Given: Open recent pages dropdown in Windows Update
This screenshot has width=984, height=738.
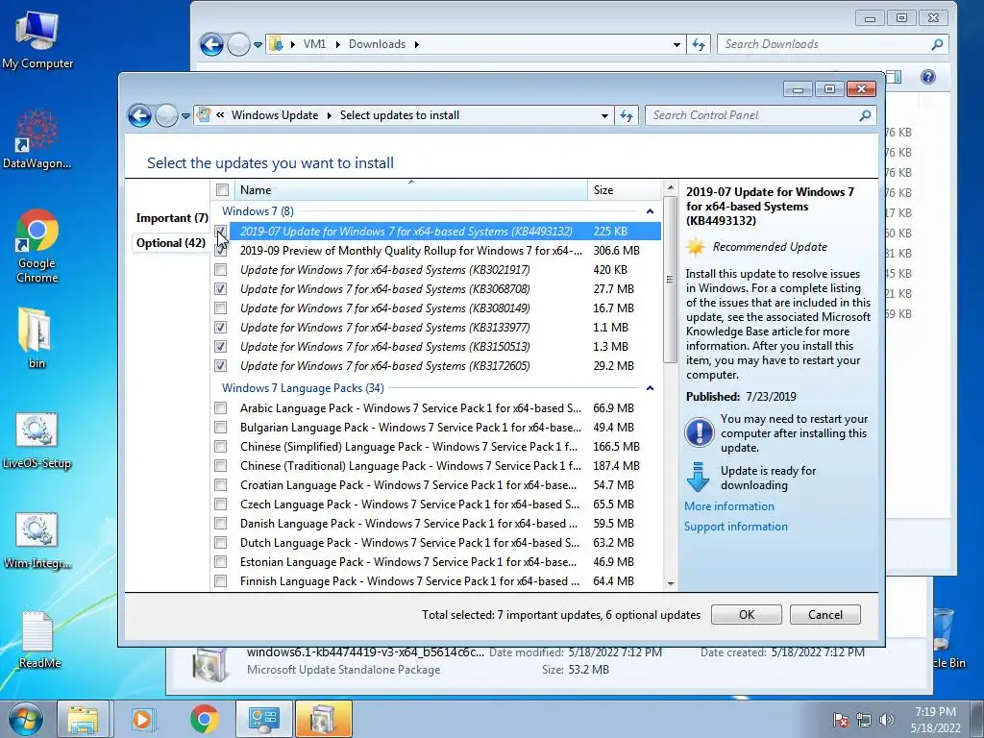Looking at the screenshot, I should (x=185, y=115).
